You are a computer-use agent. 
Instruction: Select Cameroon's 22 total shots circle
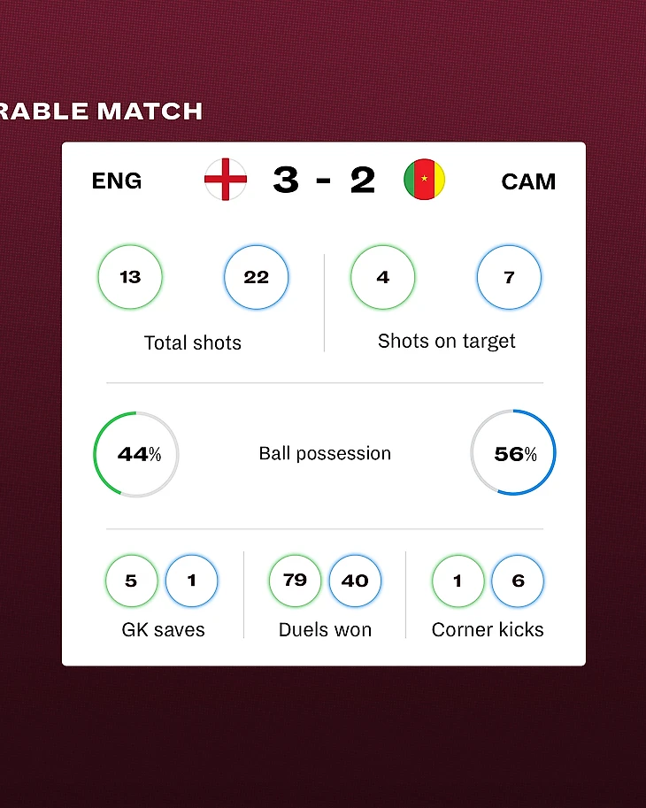coord(256,277)
